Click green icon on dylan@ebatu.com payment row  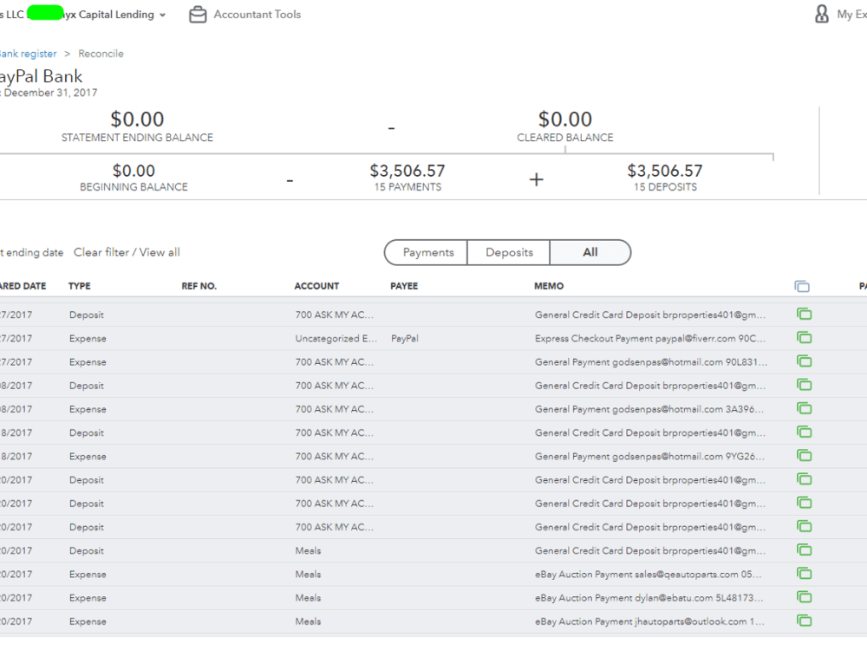click(x=804, y=597)
